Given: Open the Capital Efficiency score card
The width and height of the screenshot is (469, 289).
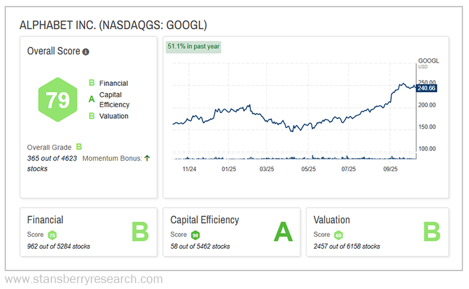Looking at the screenshot, I should pos(231,231).
